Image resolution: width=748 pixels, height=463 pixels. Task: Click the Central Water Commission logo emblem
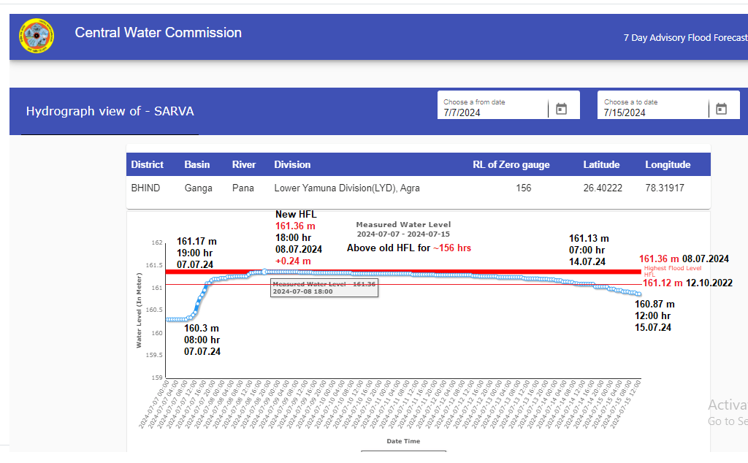(37, 37)
